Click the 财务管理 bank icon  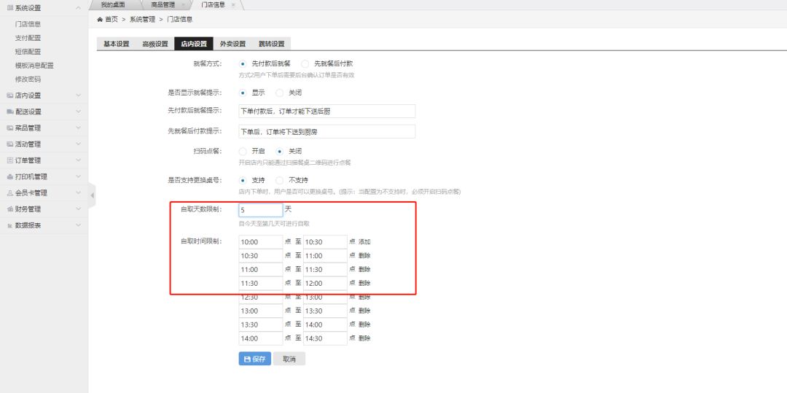(x=10, y=209)
